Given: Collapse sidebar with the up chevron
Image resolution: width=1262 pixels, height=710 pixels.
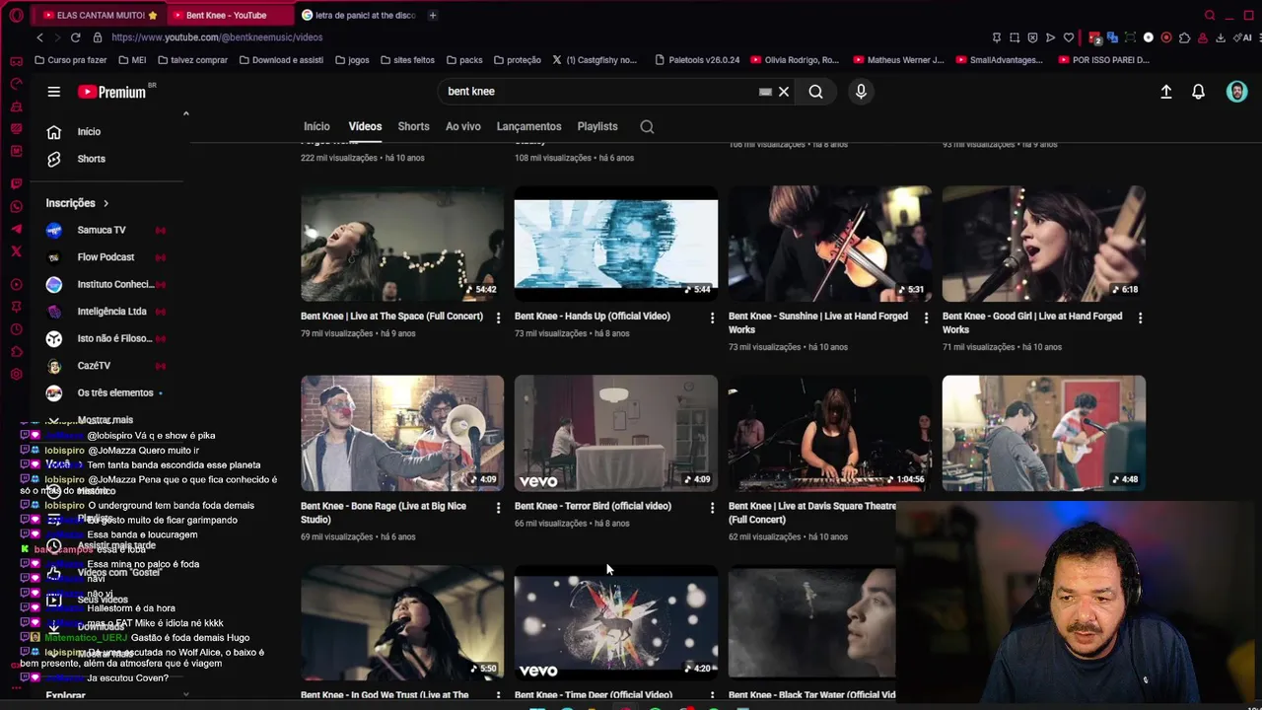Looking at the screenshot, I should (185, 113).
